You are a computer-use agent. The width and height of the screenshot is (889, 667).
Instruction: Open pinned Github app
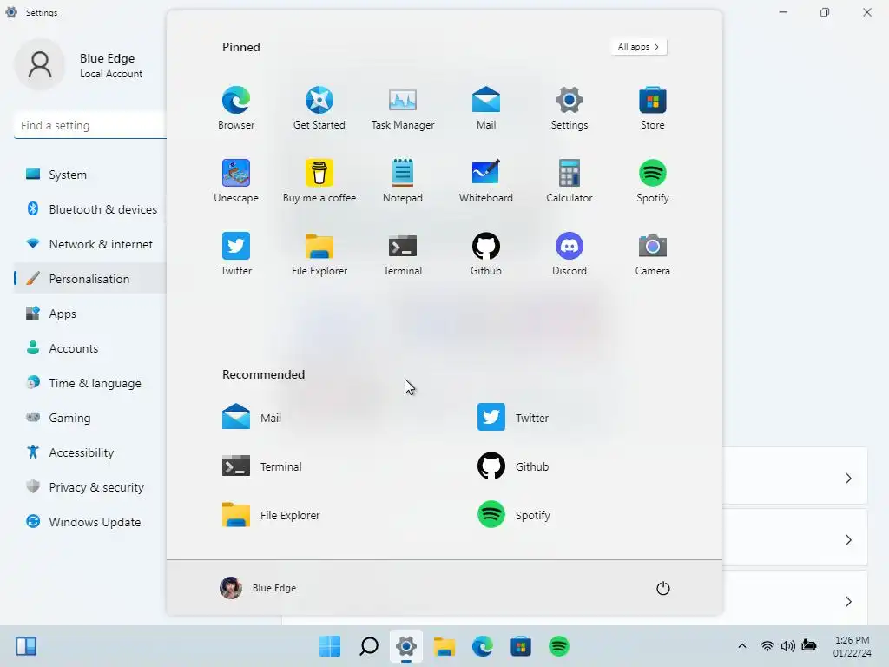[x=486, y=254]
